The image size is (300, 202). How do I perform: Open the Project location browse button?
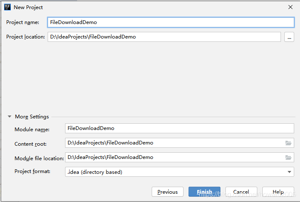coord(289,37)
